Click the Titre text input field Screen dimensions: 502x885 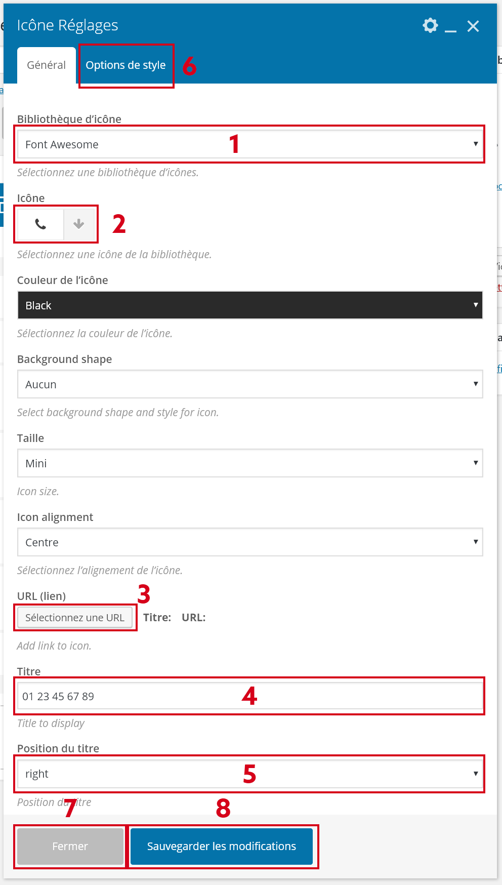250,696
